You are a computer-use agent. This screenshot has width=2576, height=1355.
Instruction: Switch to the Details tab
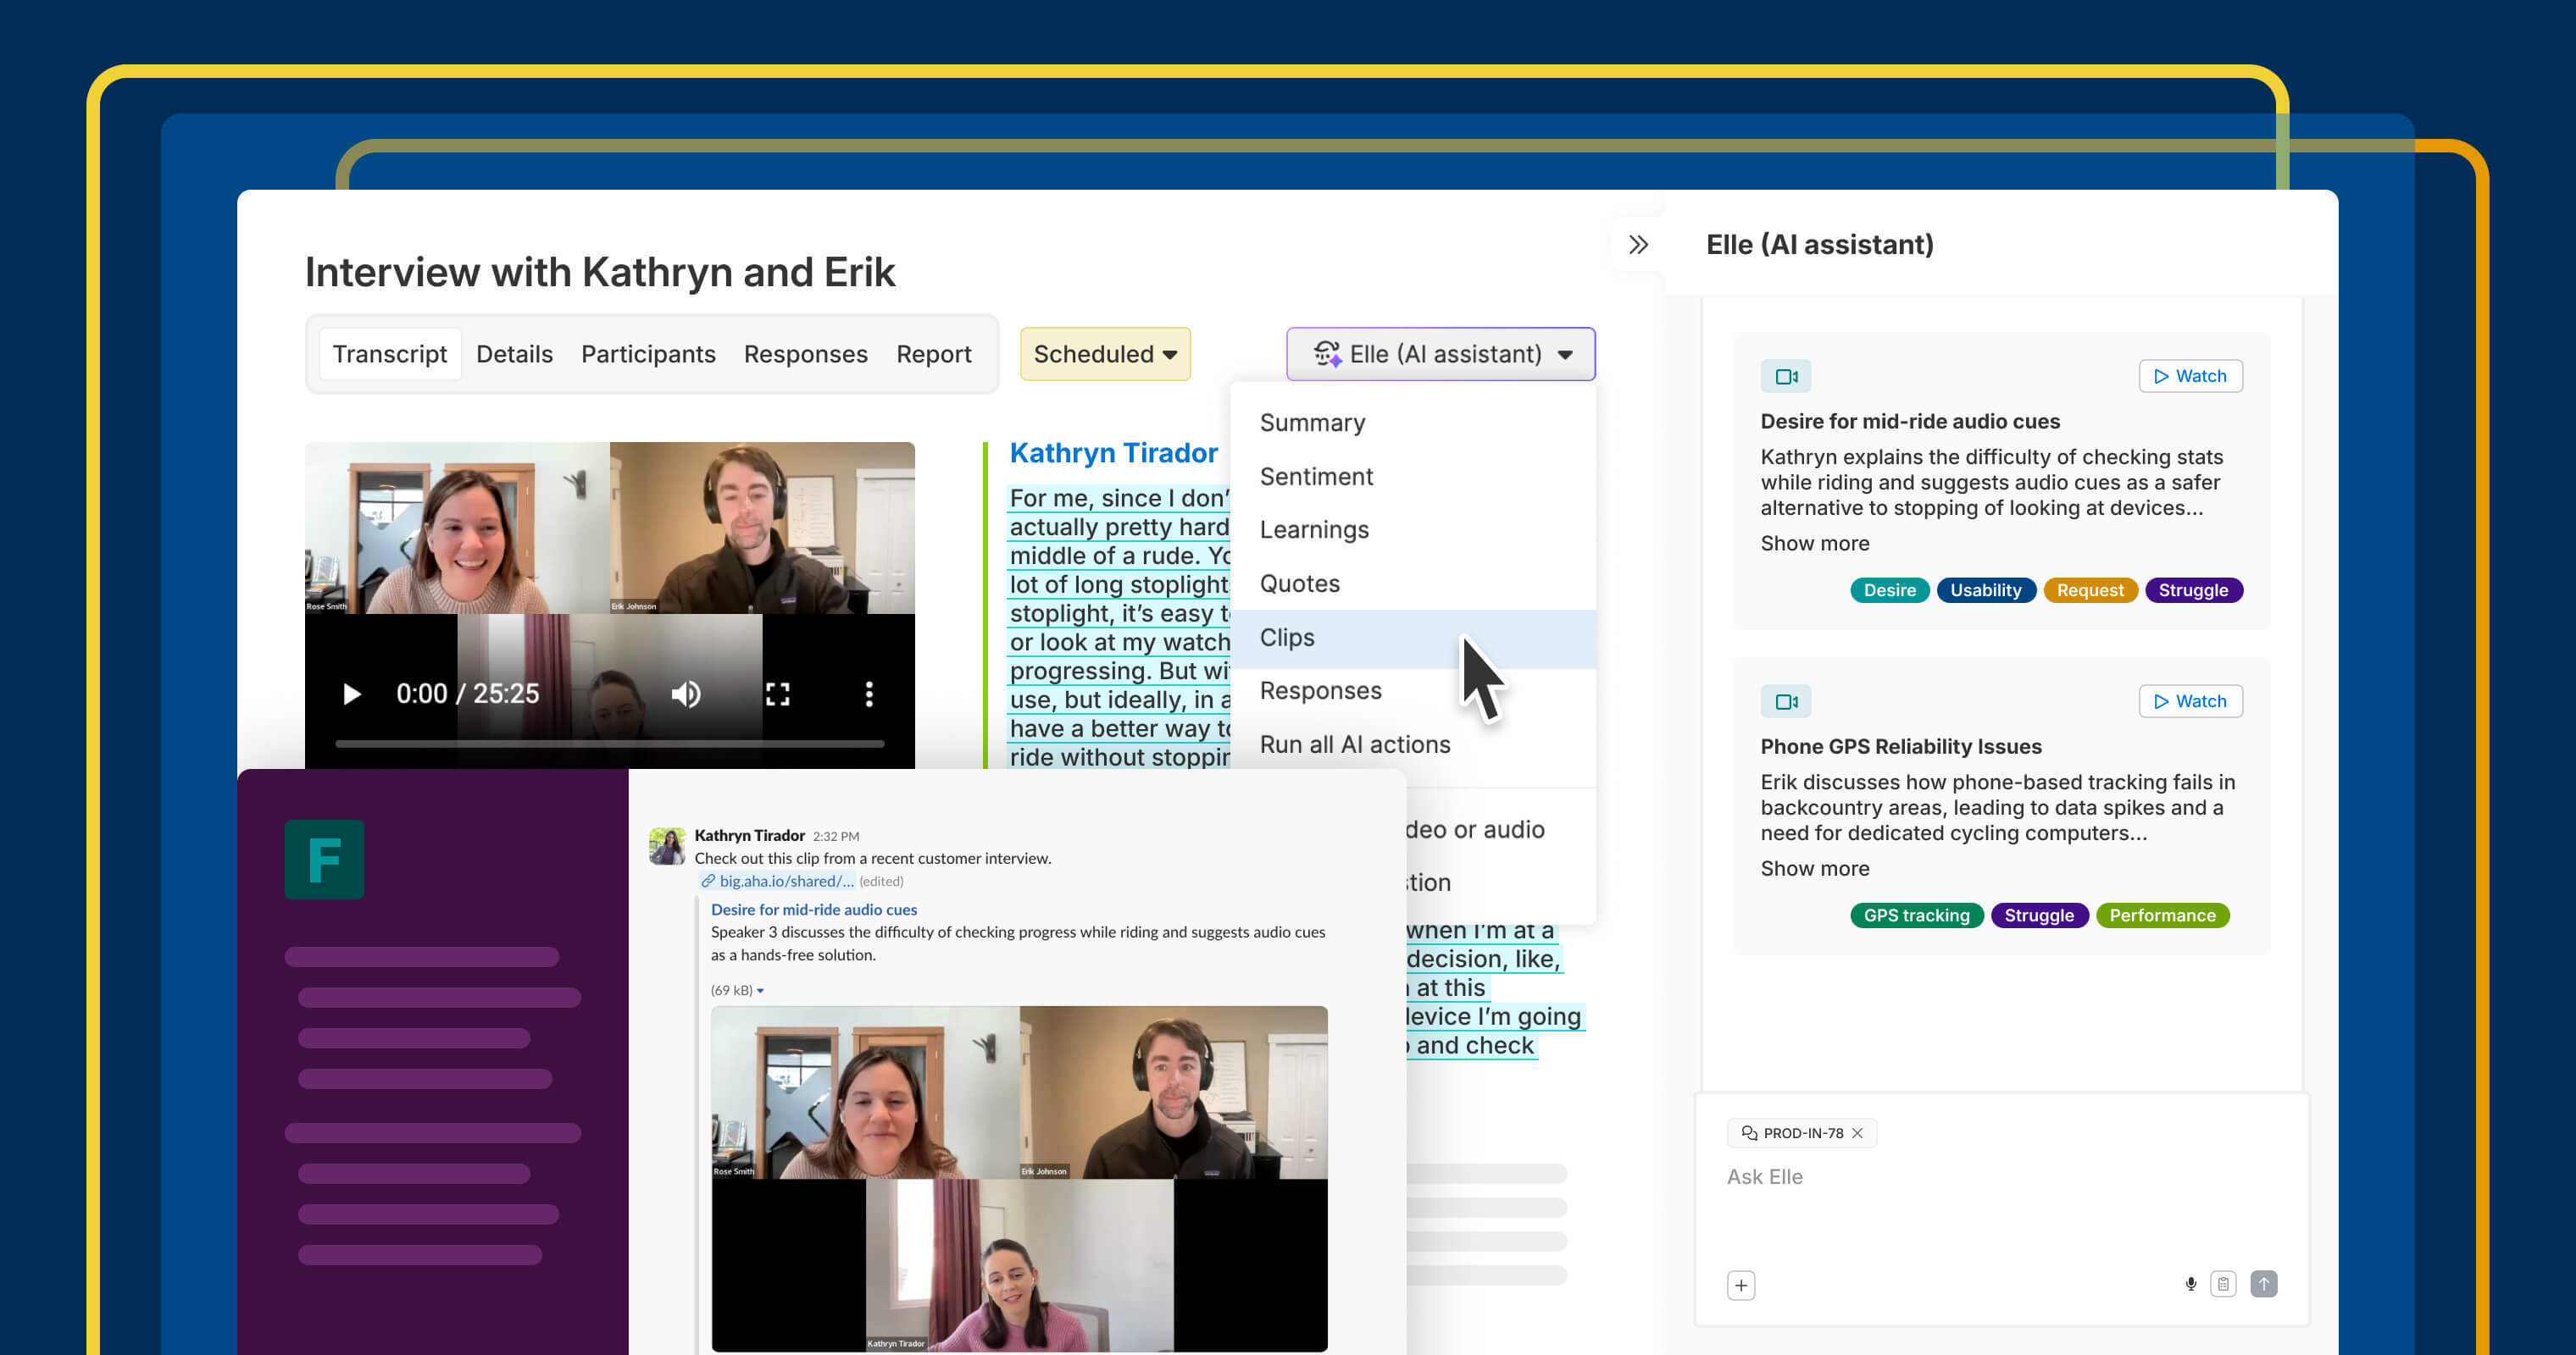tap(514, 354)
